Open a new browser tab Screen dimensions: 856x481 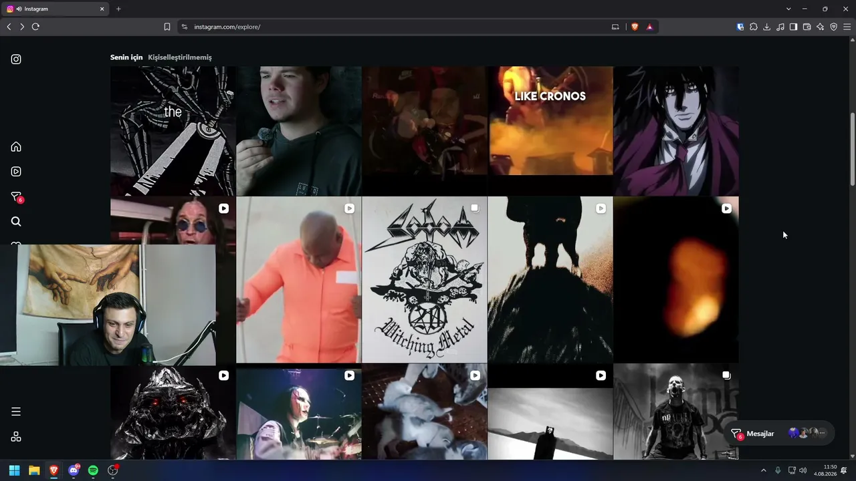coord(118,9)
